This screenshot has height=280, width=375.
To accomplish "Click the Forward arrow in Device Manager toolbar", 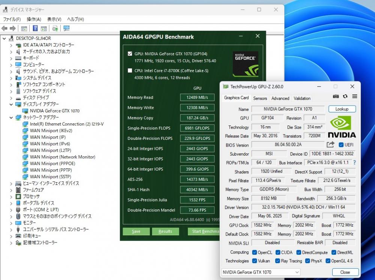I will coord(13,29).
